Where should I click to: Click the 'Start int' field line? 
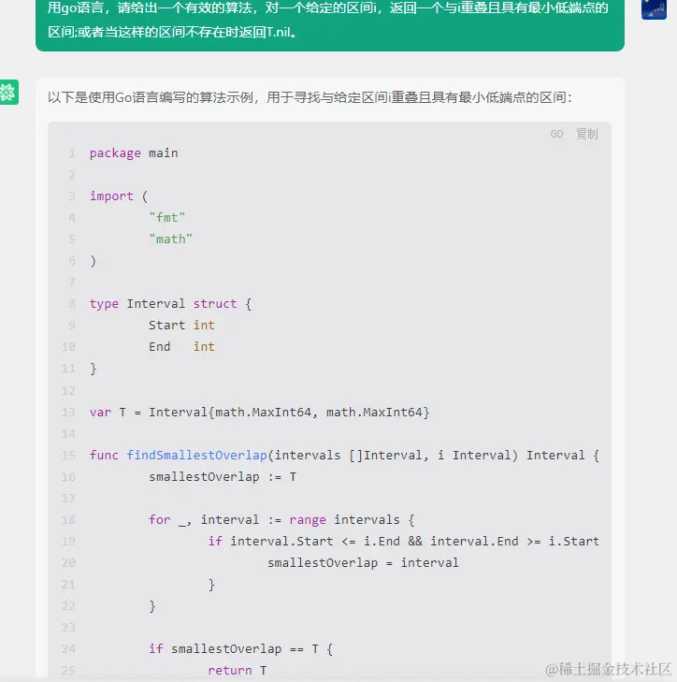pyautogui.click(x=181, y=326)
